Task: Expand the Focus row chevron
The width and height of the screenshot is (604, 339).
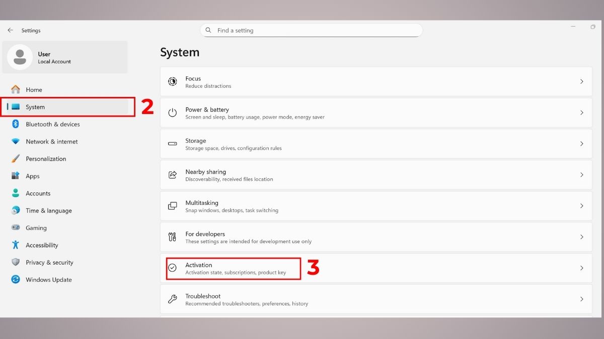Action: (x=582, y=81)
